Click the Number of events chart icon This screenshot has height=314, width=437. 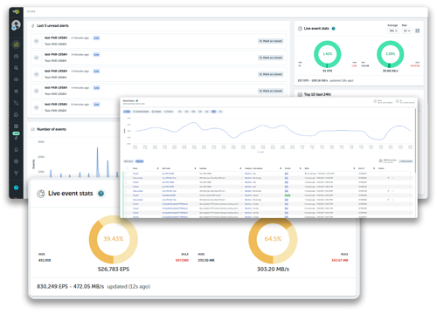[x=33, y=129]
